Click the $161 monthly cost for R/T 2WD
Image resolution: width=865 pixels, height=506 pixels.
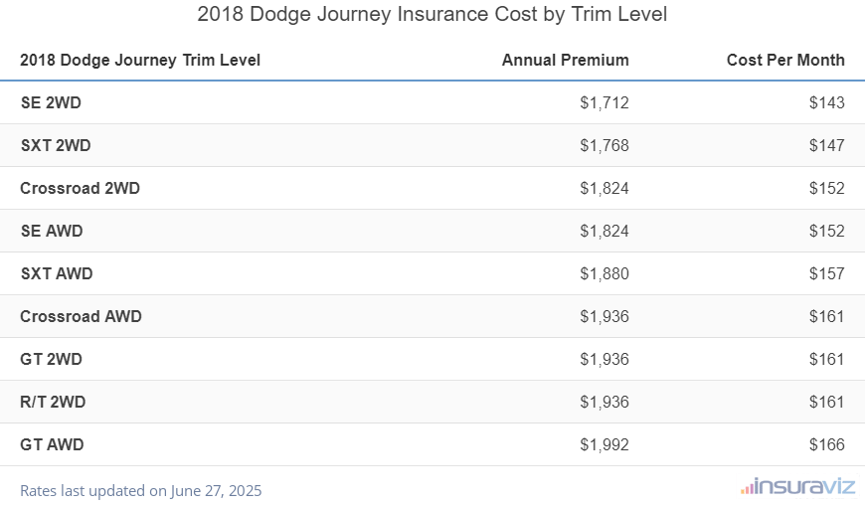click(827, 402)
